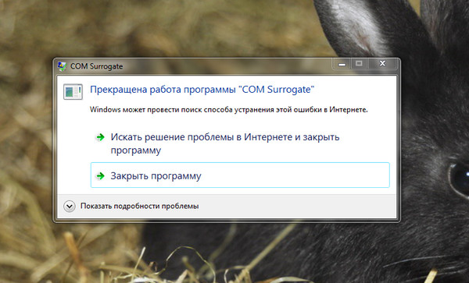Click the COM Surrogate title bar icon
469x283 pixels.
coord(62,66)
